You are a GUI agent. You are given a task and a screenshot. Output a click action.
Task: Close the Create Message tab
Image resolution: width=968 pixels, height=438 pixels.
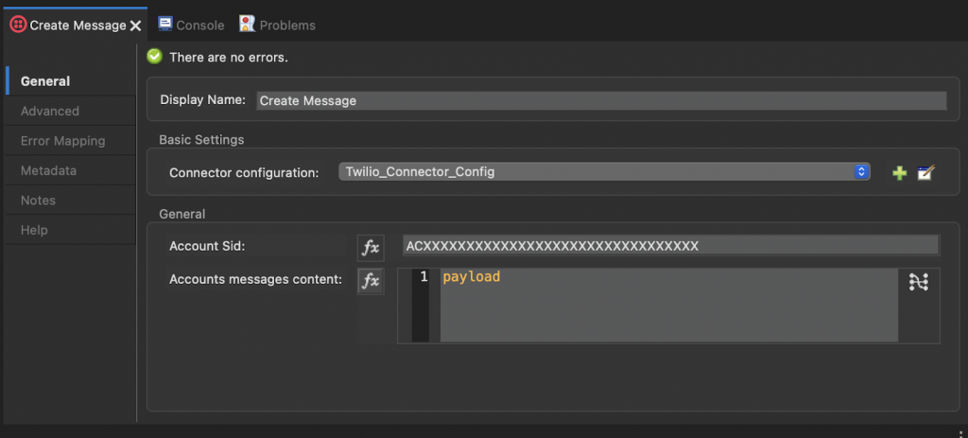click(x=136, y=26)
